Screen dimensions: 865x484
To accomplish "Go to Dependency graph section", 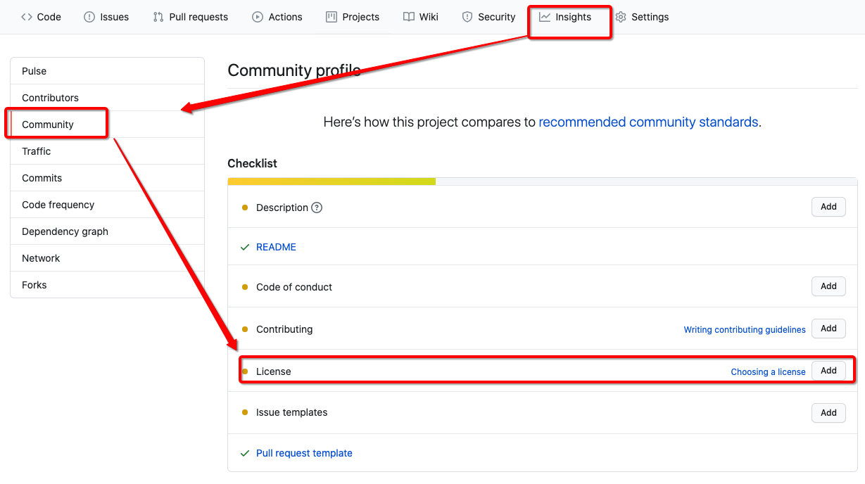I will tap(65, 231).
